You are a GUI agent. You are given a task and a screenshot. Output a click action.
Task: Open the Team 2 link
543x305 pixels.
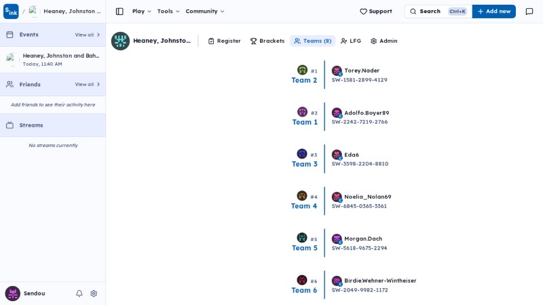tap(304, 80)
